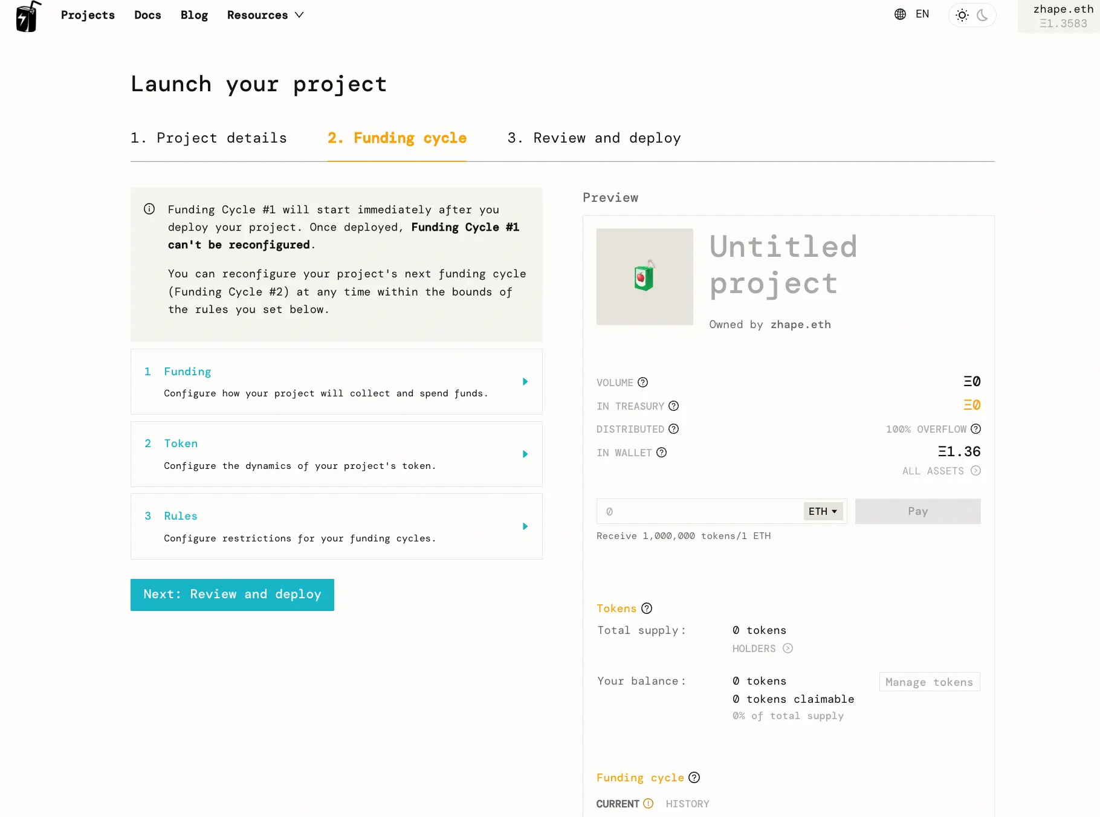Viewport: 1100px width, 817px height.
Task: Click the Volume help question icon
Action: click(x=643, y=383)
